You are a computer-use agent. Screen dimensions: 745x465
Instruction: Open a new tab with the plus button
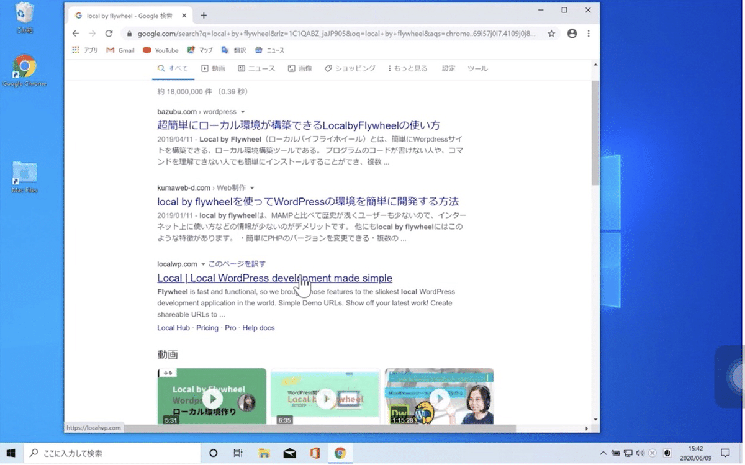tap(204, 16)
